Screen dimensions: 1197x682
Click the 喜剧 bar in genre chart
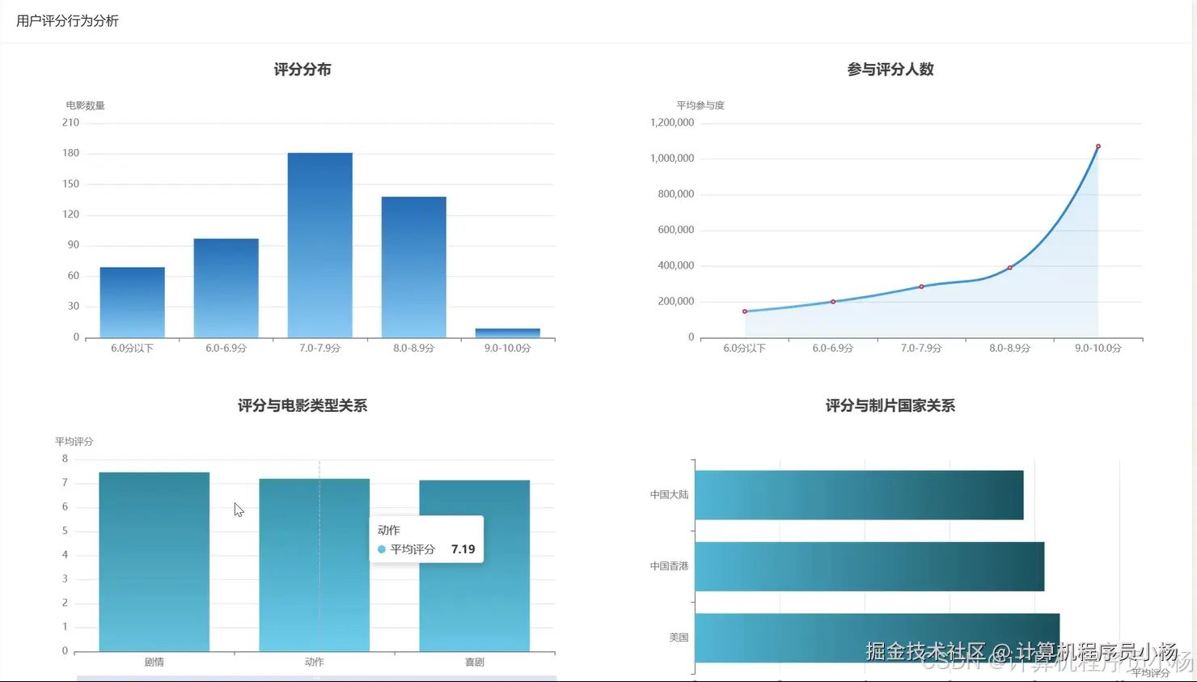point(475,566)
